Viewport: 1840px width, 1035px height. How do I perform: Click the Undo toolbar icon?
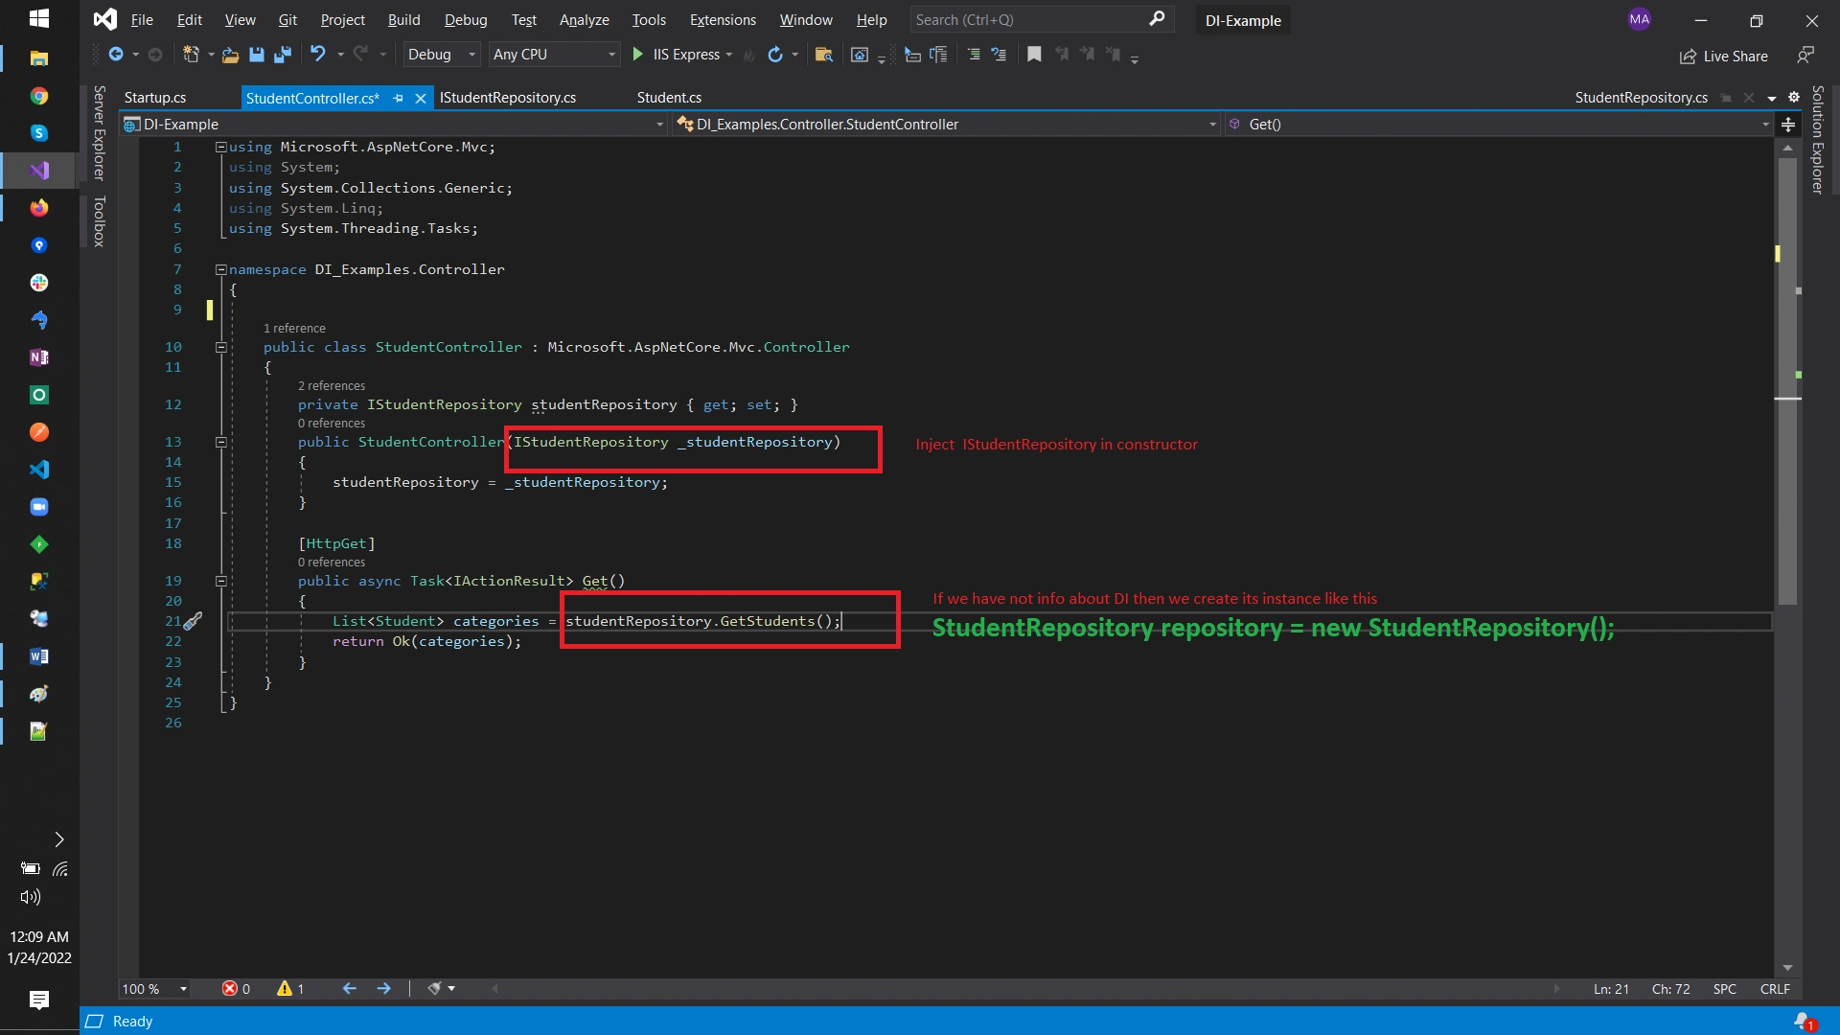pyautogui.click(x=318, y=55)
